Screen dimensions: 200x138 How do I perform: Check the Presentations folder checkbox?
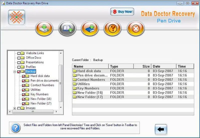19,62
